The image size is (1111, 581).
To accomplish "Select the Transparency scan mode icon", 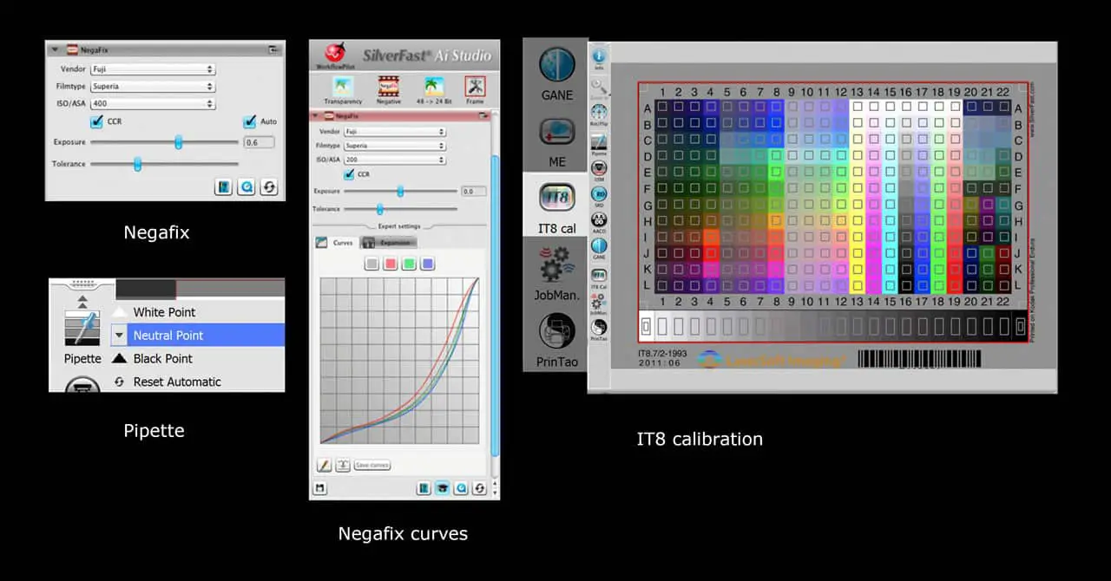I will pos(343,87).
